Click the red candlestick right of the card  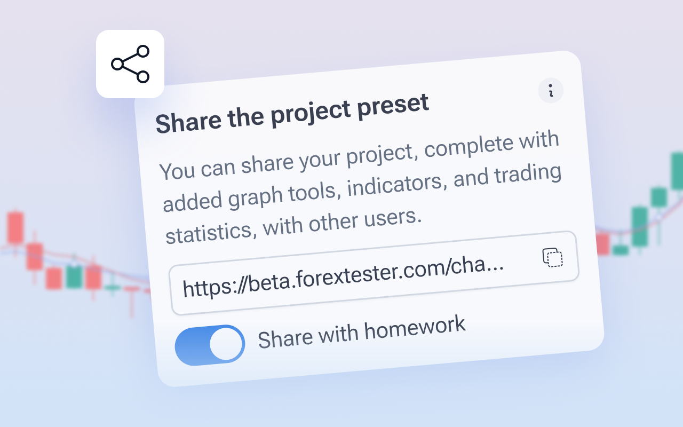[602, 243]
